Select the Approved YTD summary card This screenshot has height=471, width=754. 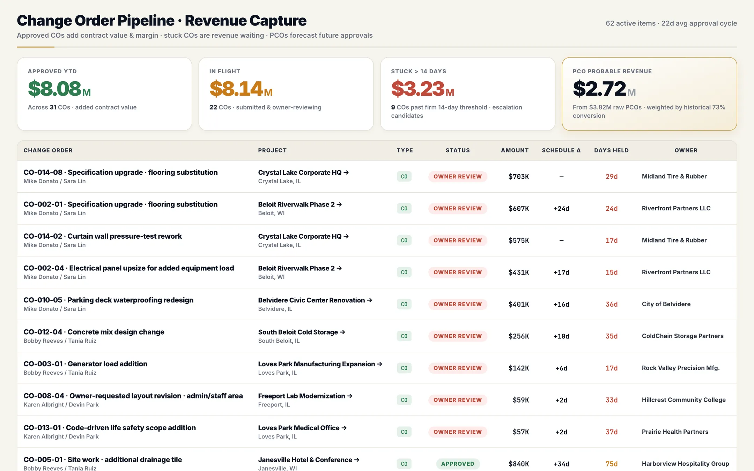pos(104,94)
